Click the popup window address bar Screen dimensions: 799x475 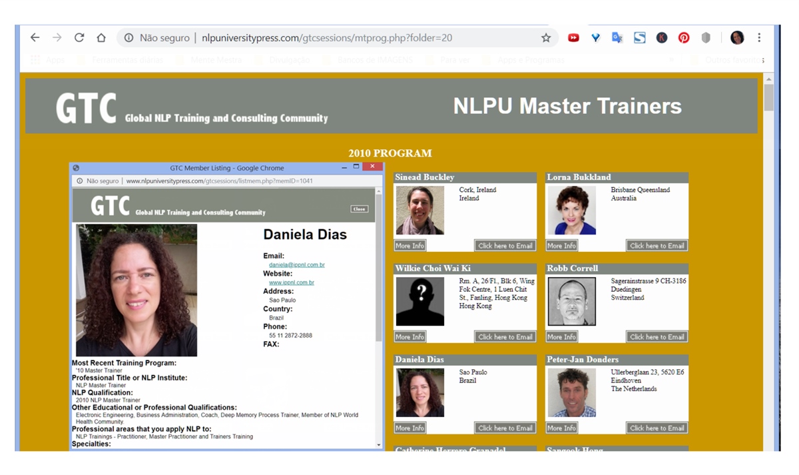tap(226, 181)
